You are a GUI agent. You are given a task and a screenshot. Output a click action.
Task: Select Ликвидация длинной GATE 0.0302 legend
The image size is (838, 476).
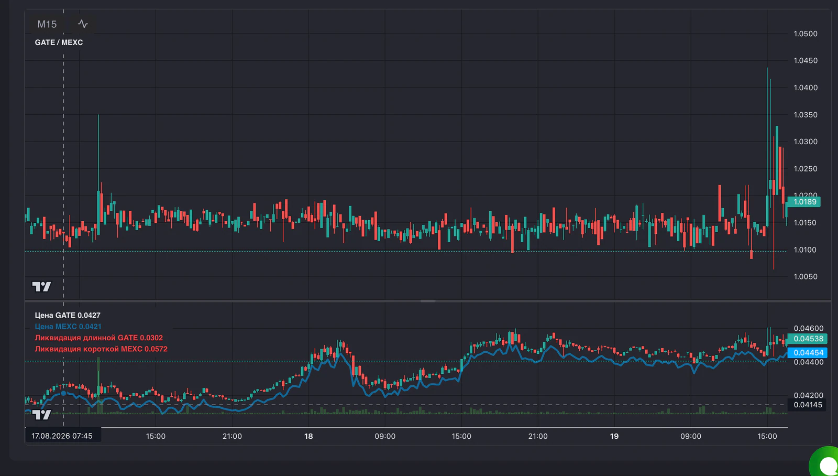[x=99, y=338]
